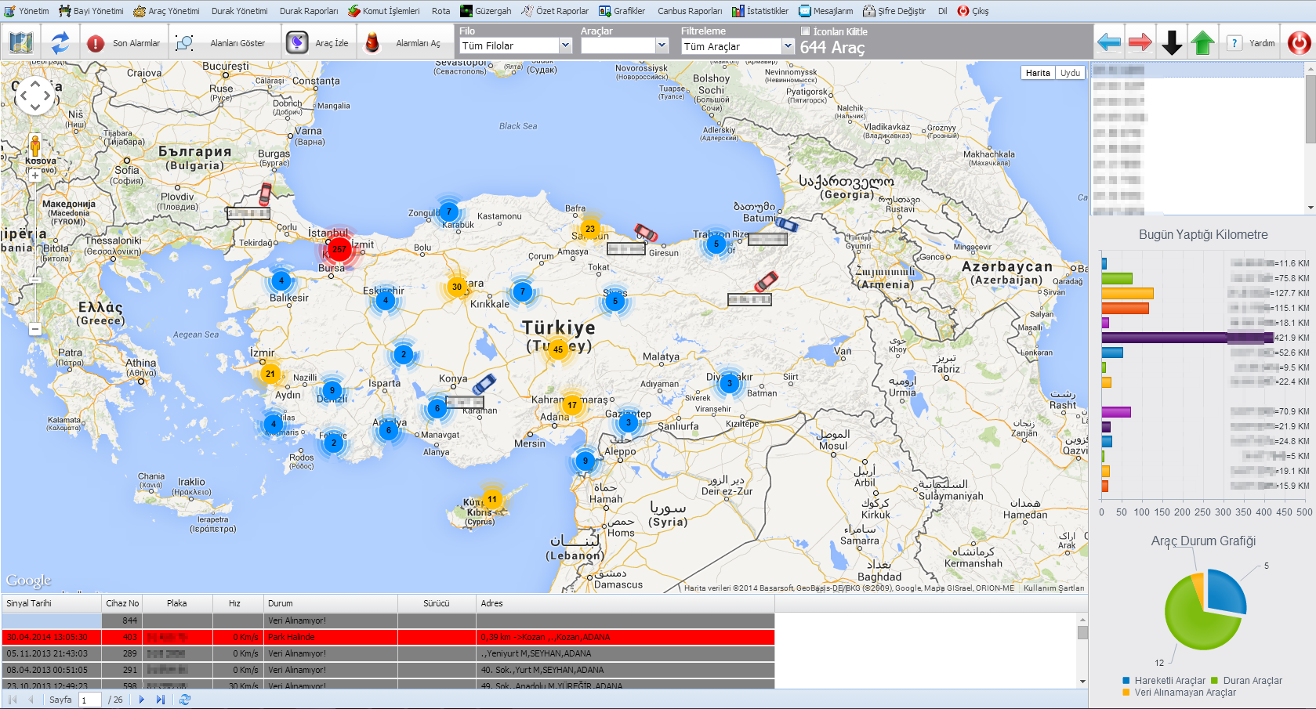This screenshot has height=709, width=1316.
Task: Click the Kullanım Şartları link
Action: (1053, 588)
